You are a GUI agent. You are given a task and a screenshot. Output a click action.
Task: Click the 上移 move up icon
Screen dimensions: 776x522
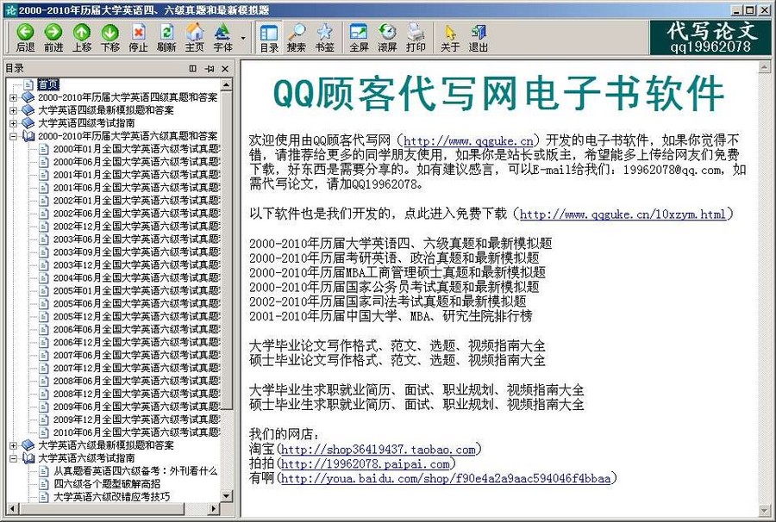(82, 38)
